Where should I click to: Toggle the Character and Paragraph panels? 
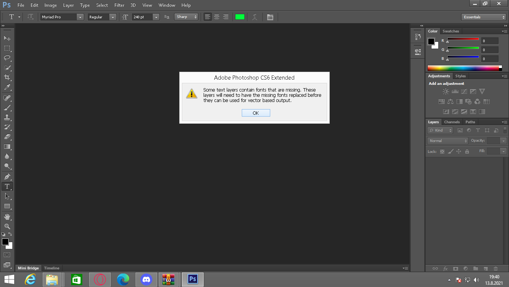tap(270, 17)
